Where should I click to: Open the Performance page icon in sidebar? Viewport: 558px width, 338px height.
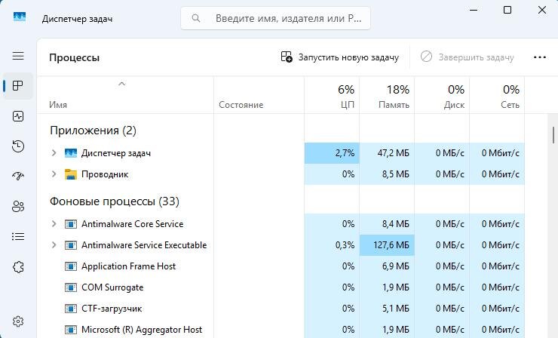(18, 116)
